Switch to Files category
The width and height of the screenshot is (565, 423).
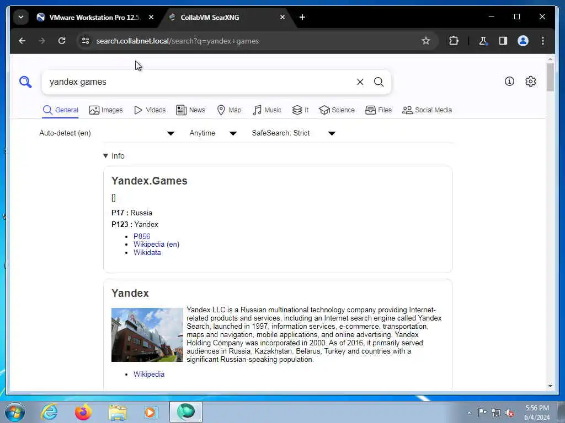(379, 110)
